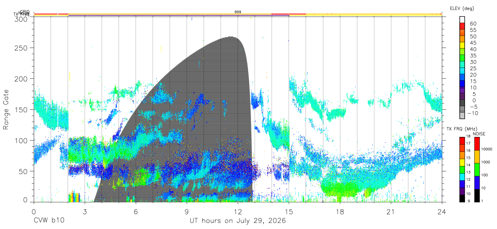The image size is (497, 229).
Task: Click the red segment of ELEV color bar
Action: click(x=462, y=26)
